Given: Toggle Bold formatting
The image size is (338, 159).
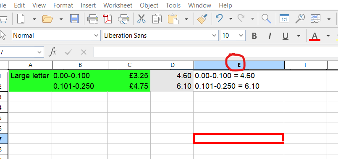Looking at the screenshot, I should coord(254,36).
